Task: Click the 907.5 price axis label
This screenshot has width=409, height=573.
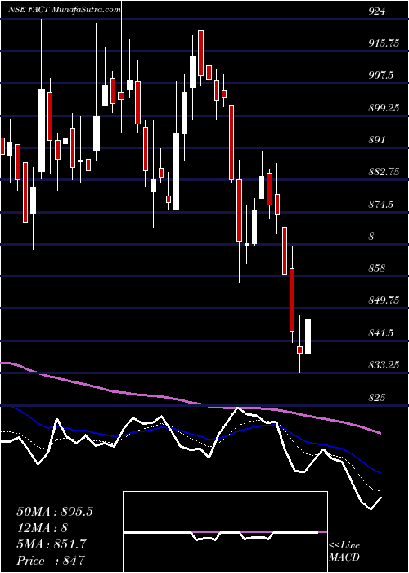Action: click(x=381, y=75)
